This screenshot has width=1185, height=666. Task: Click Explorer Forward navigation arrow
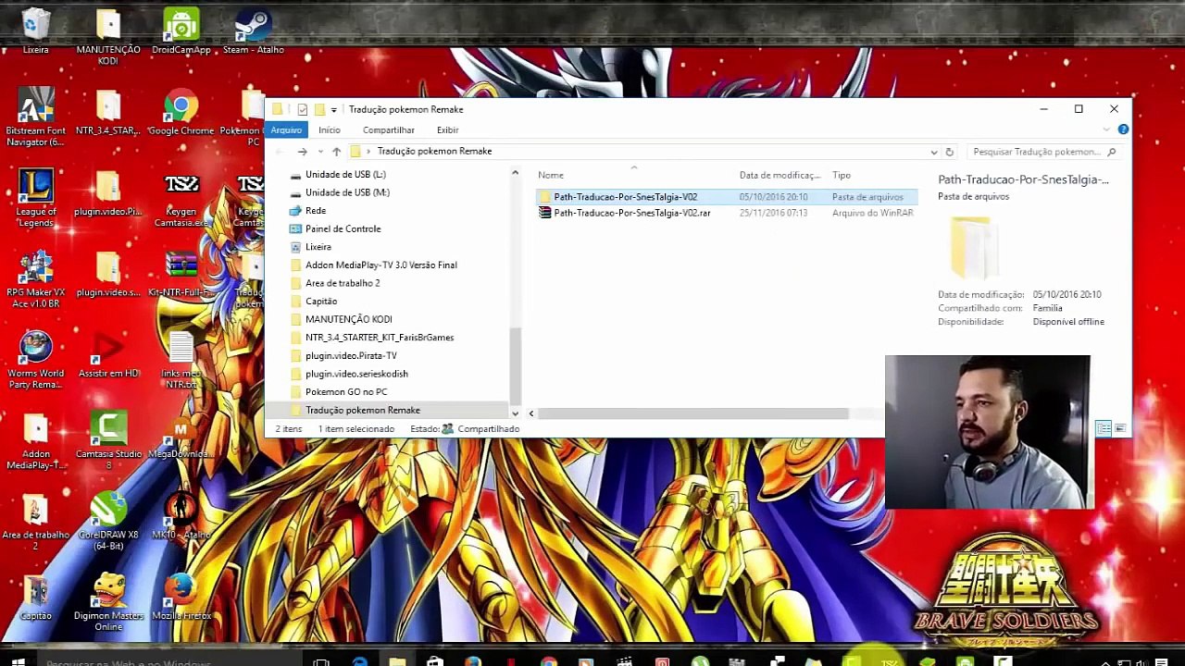(302, 152)
